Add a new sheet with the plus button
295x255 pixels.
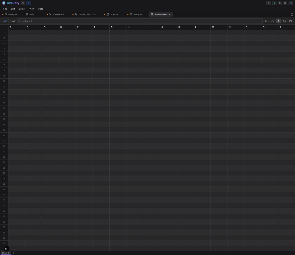[13, 253]
